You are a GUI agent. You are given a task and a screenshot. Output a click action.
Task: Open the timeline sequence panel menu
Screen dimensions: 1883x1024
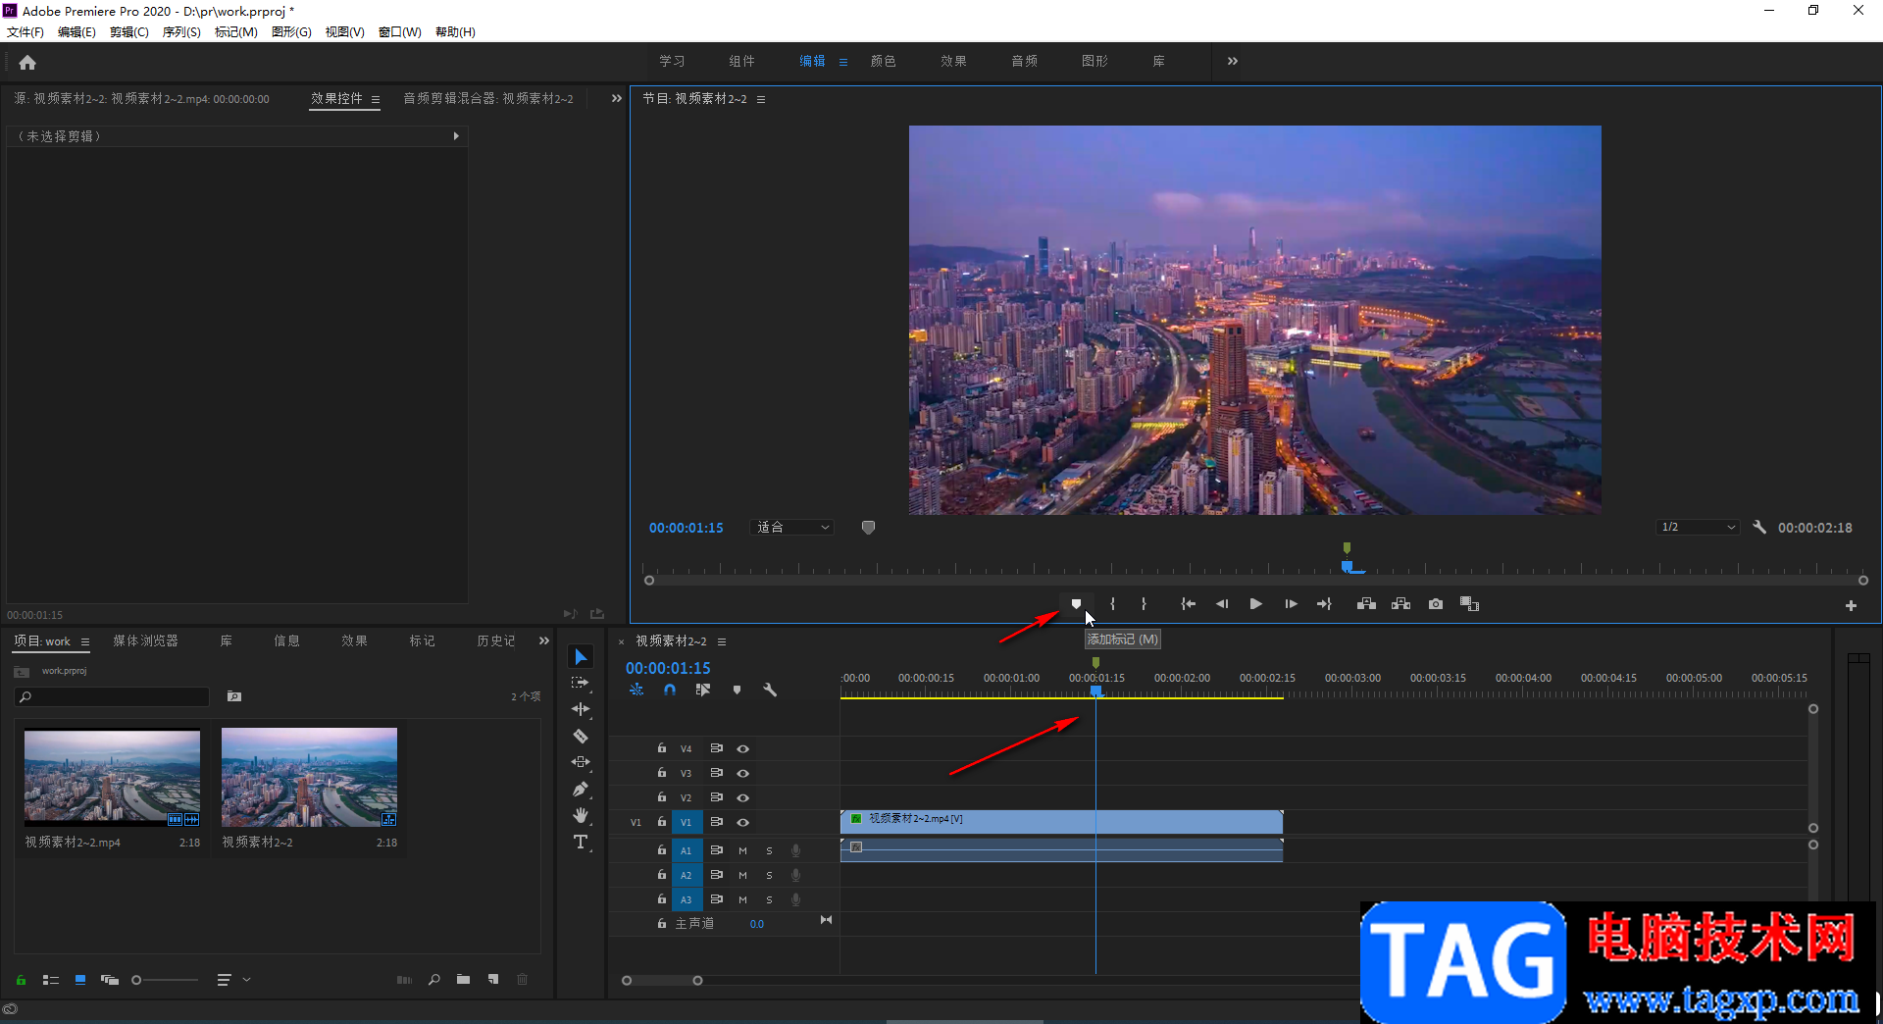pyautogui.click(x=722, y=641)
